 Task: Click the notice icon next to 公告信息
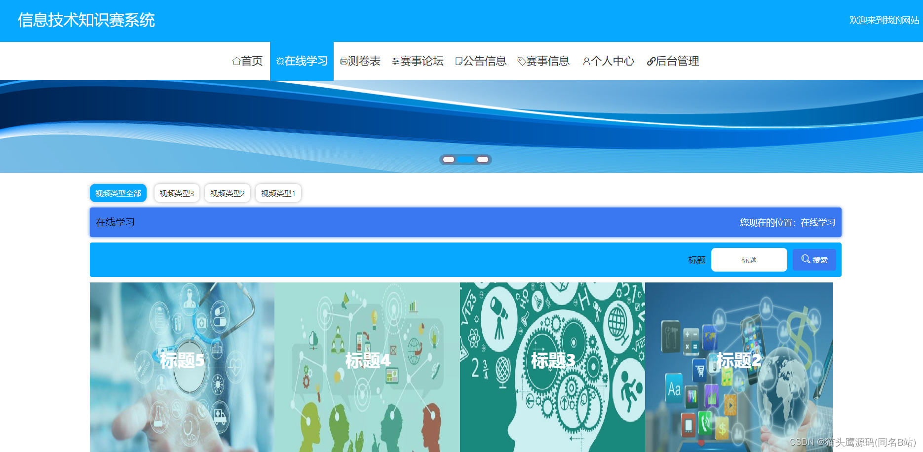tap(459, 61)
